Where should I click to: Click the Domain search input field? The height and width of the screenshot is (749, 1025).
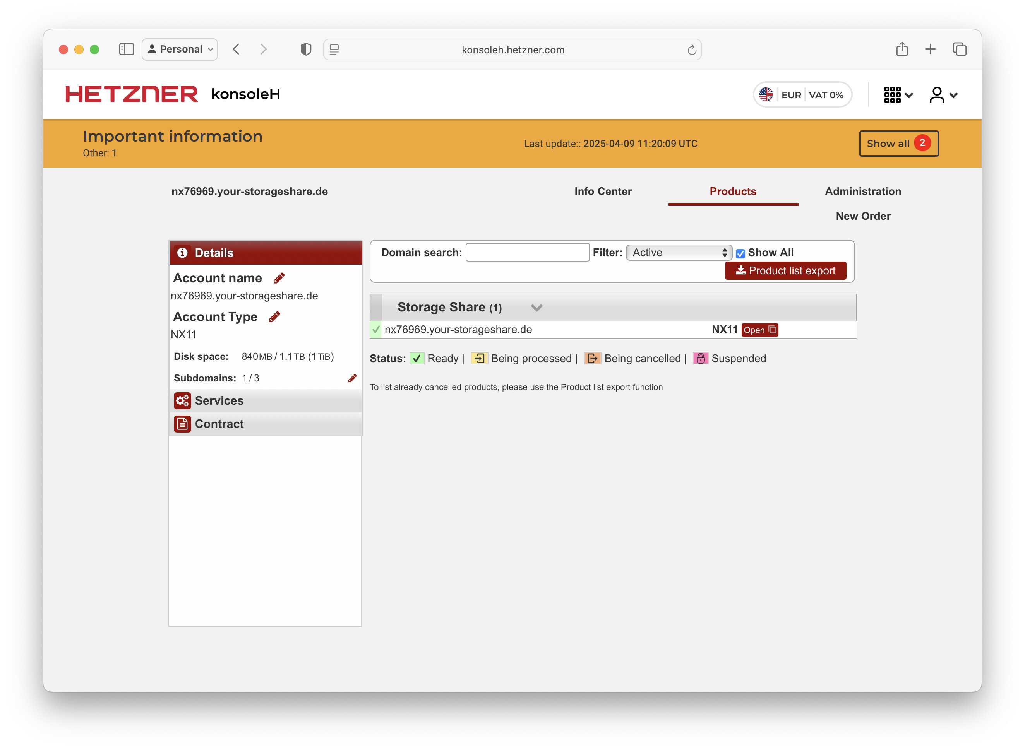528,252
